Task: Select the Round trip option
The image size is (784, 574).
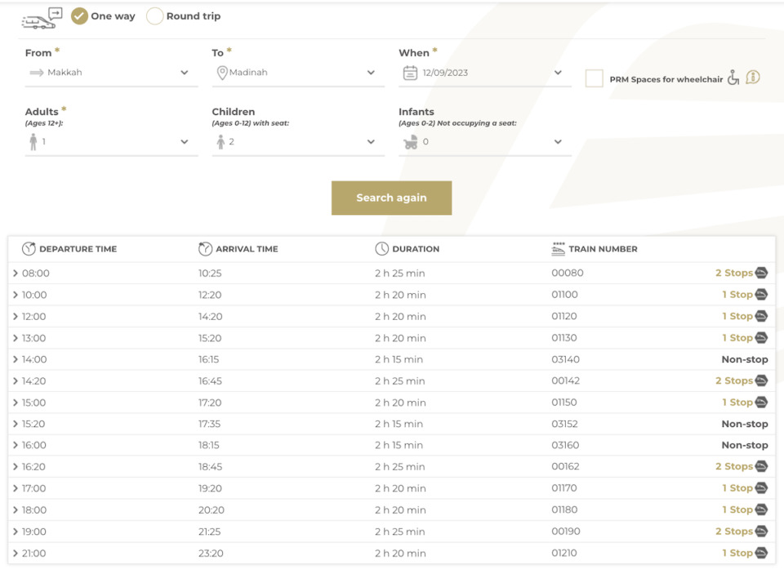Action: 154,16
